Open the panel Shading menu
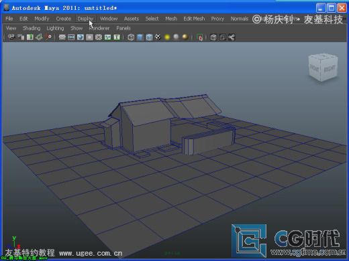Image resolution: width=349 pixels, height=261 pixels. click(x=32, y=28)
